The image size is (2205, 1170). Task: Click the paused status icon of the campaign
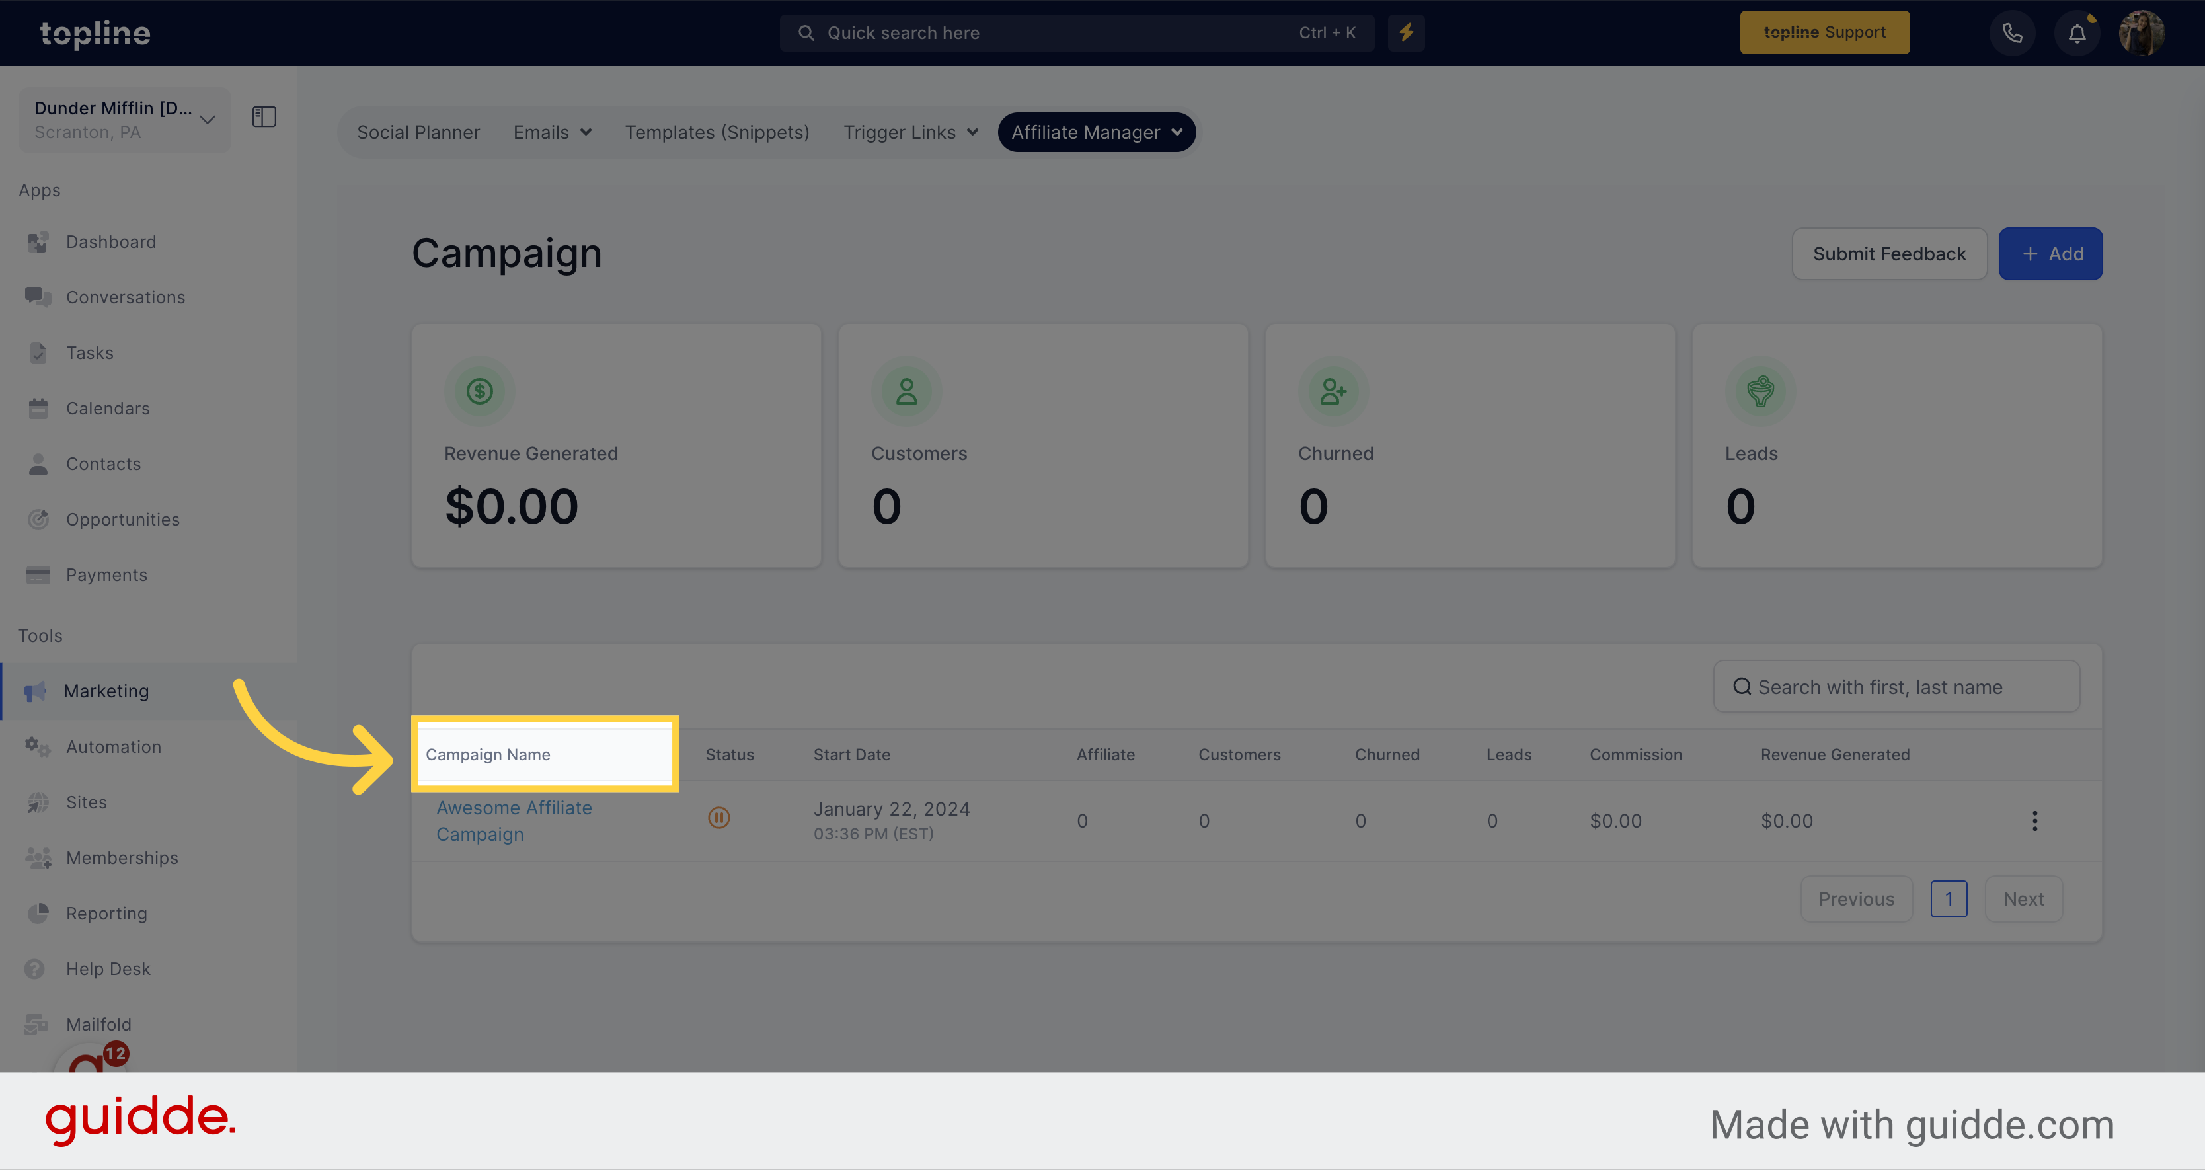click(x=719, y=818)
